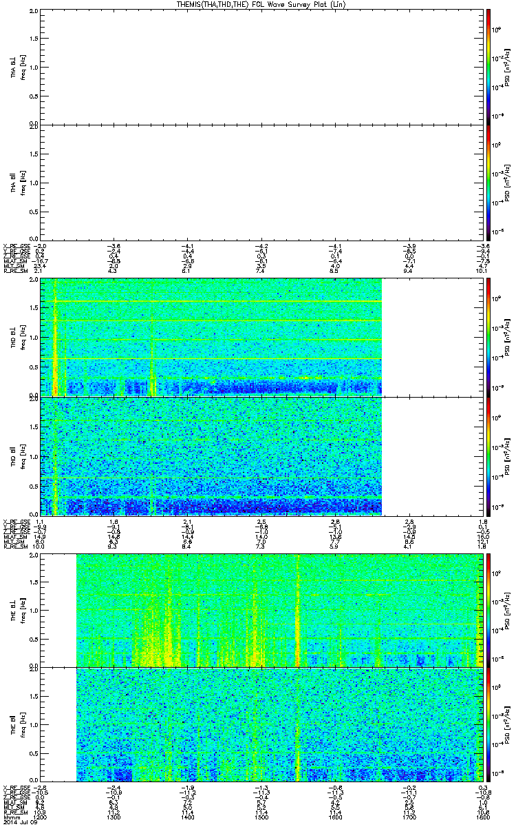The image size is (516, 827).
Task: Click the 'THD B⊥ freq [Hz]' axis label
Action: (x=18, y=337)
